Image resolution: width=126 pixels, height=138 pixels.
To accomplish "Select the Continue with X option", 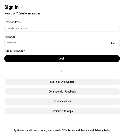I will 62,101.
